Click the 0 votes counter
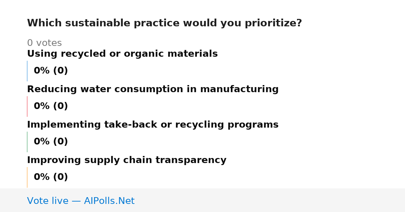The height and width of the screenshot is (212, 405). click(x=44, y=43)
